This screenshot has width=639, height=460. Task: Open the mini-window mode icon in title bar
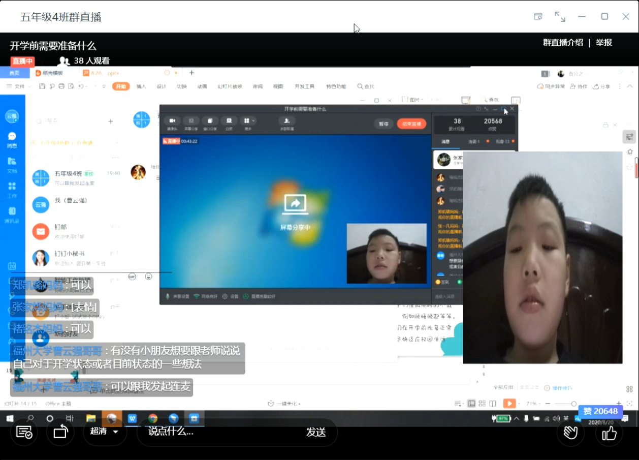(538, 17)
